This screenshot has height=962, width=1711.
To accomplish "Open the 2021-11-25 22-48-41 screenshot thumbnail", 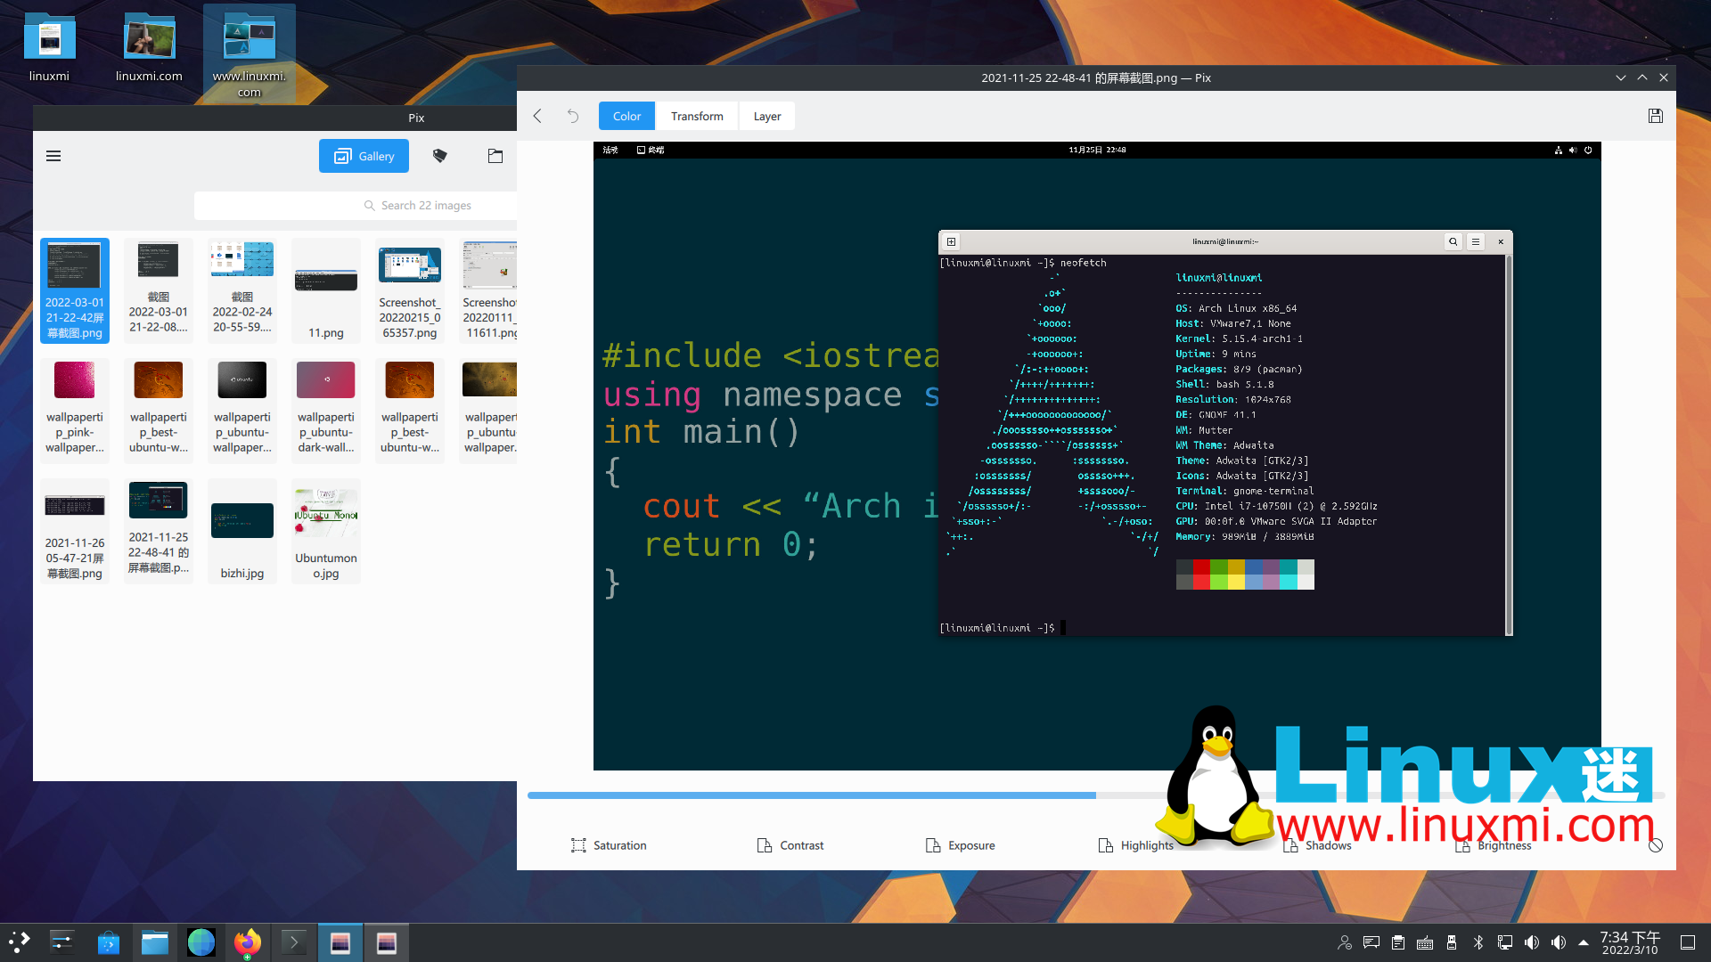I will click(x=159, y=531).
